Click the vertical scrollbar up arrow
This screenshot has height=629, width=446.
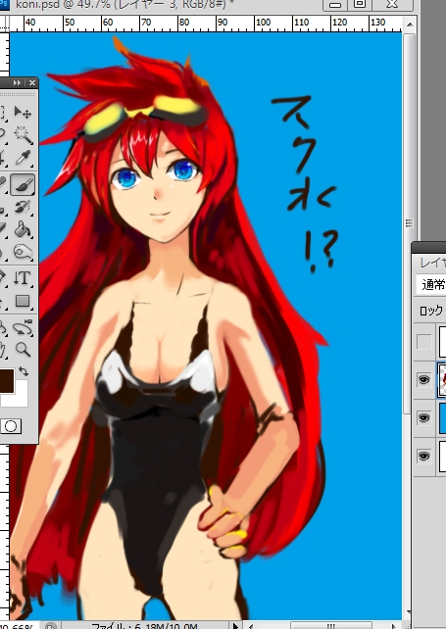pos(409,24)
